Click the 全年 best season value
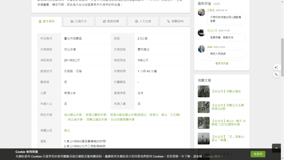The width and height of the screenshot is (284, 160). tap(140, 93)
